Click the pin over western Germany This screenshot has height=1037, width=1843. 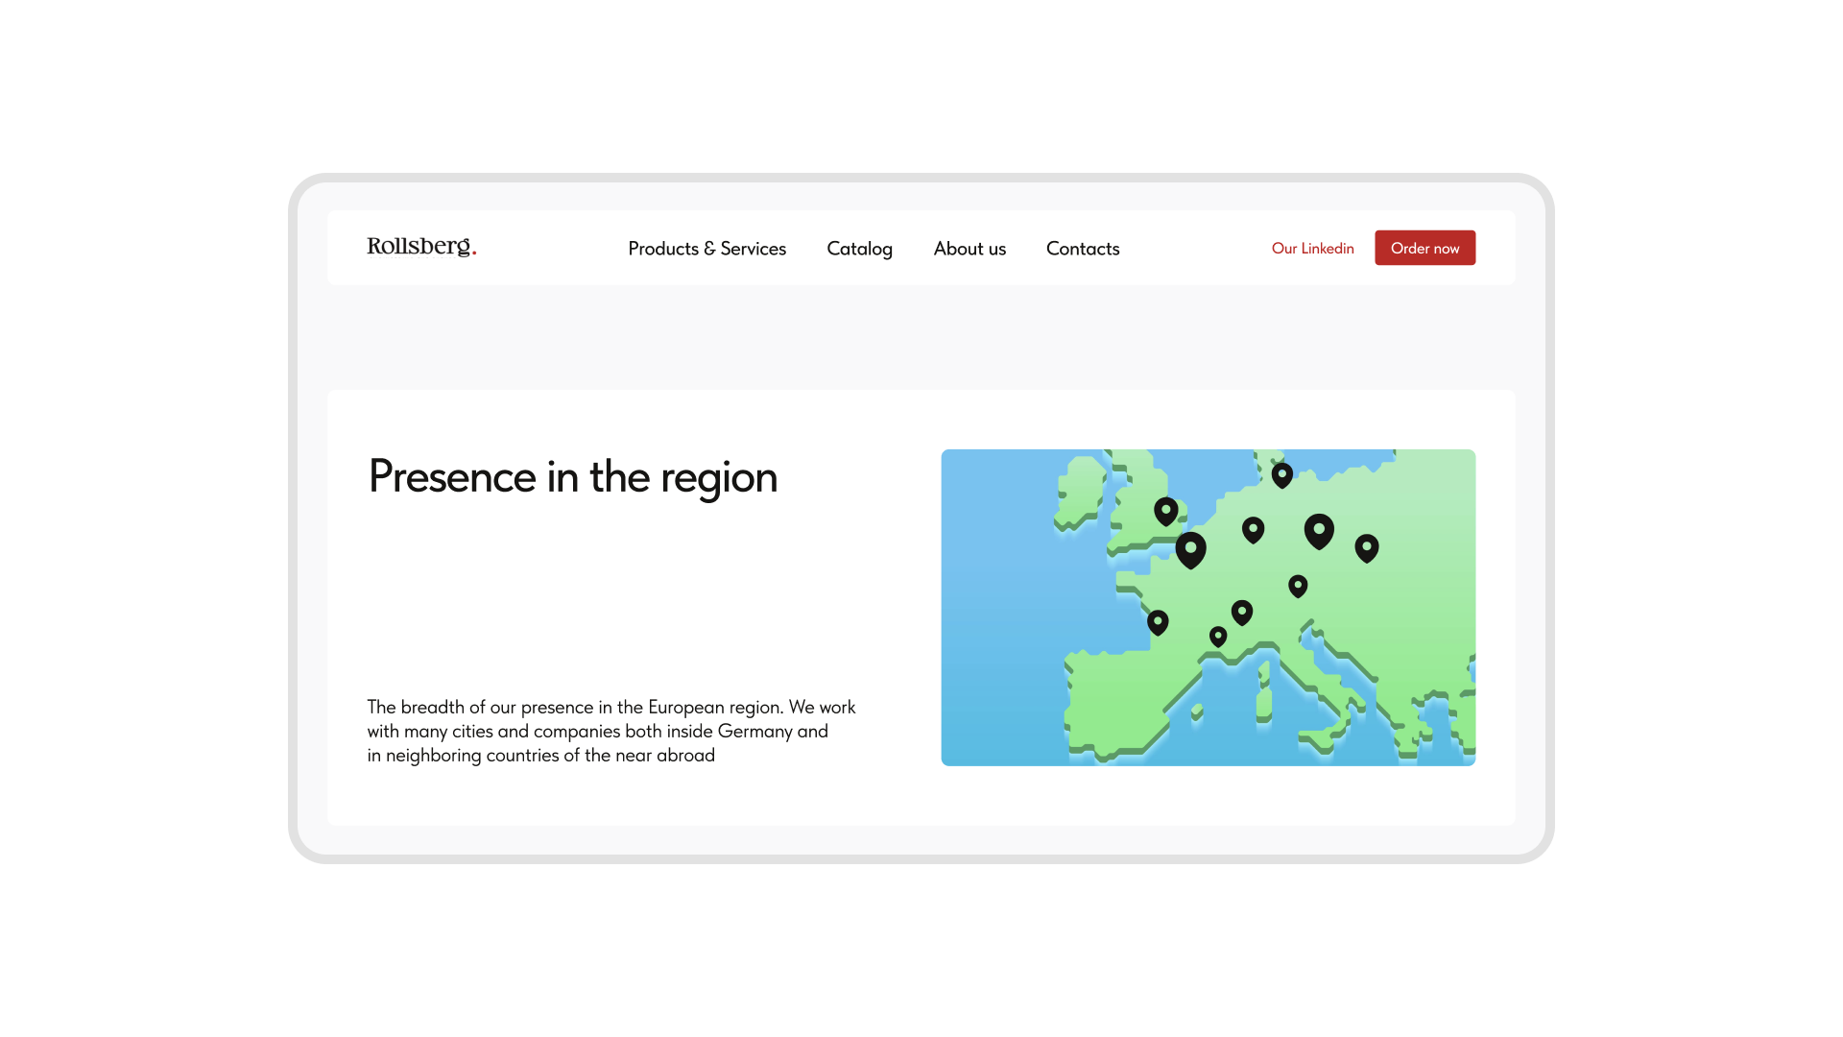coord(1253,529)
